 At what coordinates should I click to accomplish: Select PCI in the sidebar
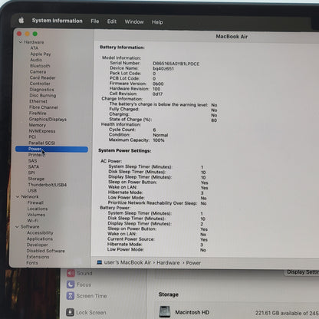32,136
